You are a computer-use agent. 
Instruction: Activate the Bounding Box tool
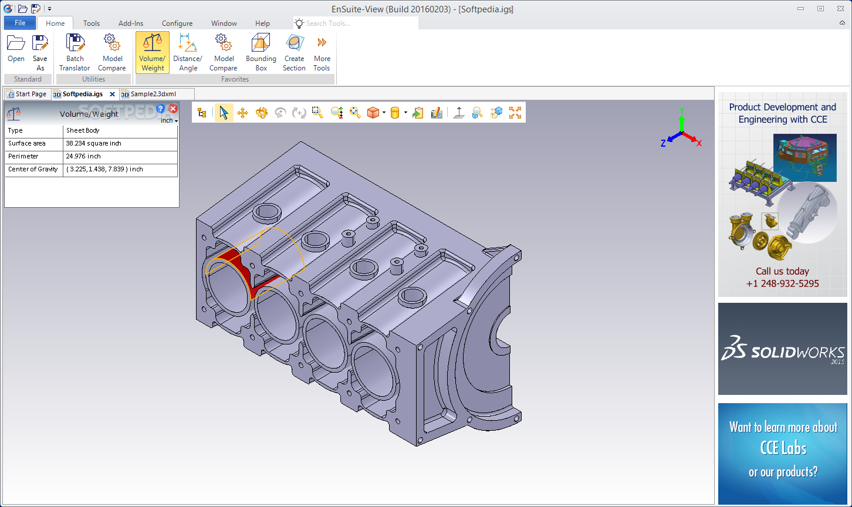[x=261, y=52]
